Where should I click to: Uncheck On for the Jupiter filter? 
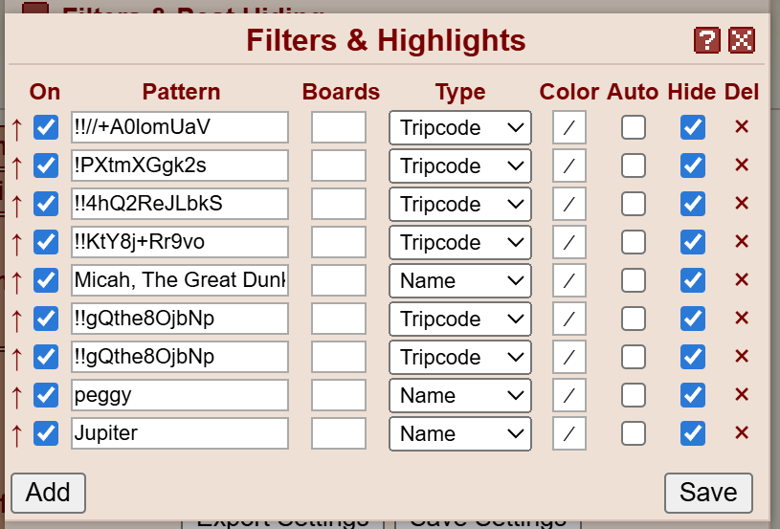46,433
